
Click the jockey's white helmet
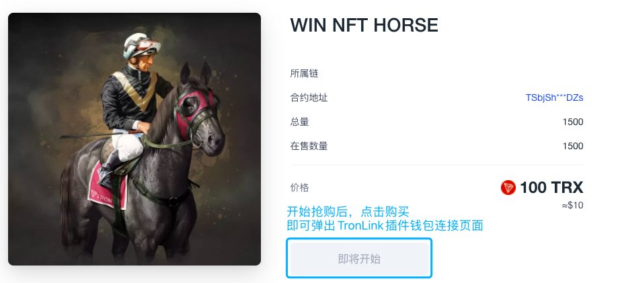point(141,45)
